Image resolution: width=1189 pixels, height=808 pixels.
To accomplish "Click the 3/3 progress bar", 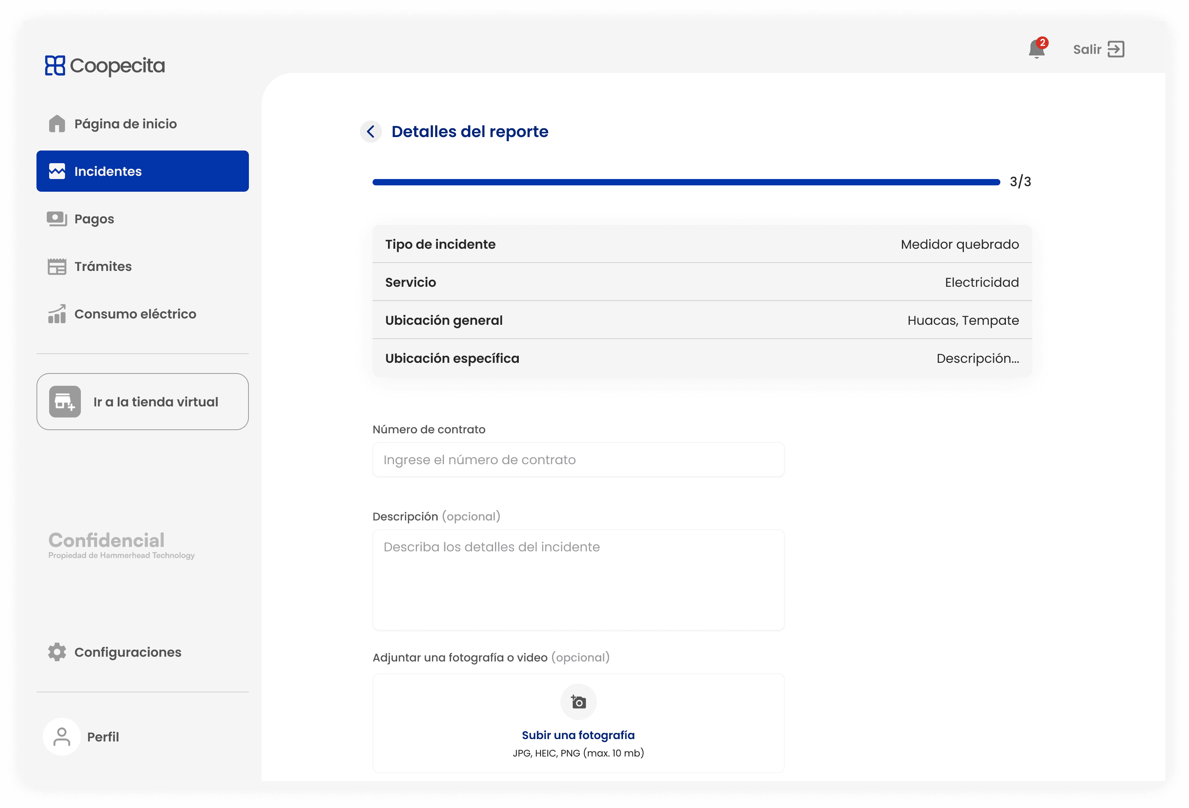I will (686, 182).
